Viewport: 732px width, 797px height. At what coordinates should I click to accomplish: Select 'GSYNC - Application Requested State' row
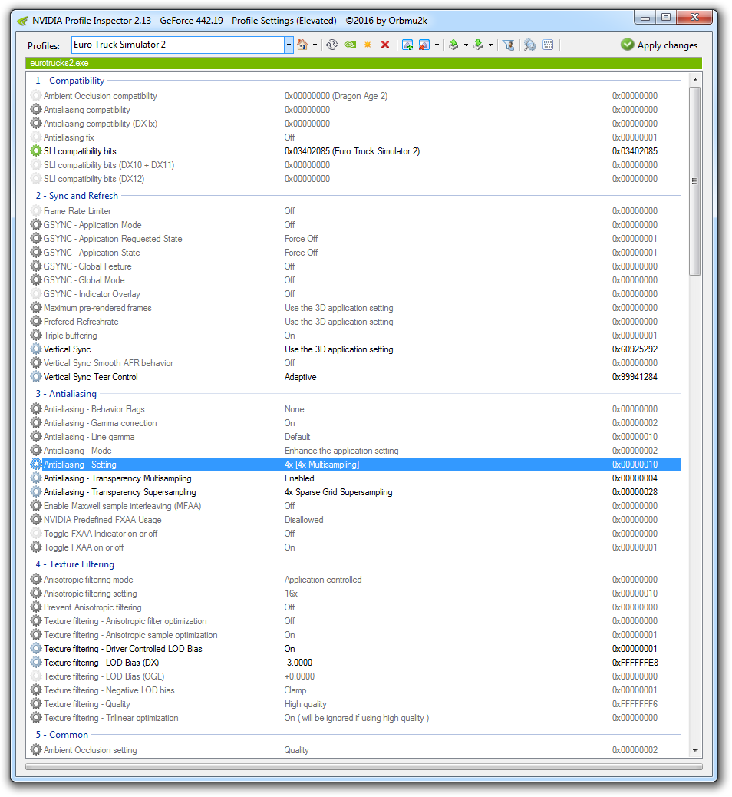[x=355, y=238]
